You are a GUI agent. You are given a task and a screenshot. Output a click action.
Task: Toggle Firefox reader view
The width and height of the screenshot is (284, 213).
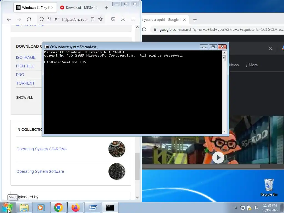coord(93,19)
